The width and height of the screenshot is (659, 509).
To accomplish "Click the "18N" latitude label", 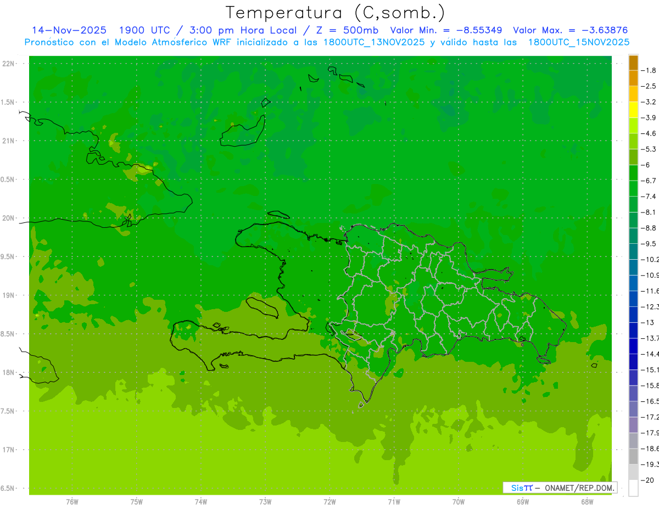I will pos(8,372).
